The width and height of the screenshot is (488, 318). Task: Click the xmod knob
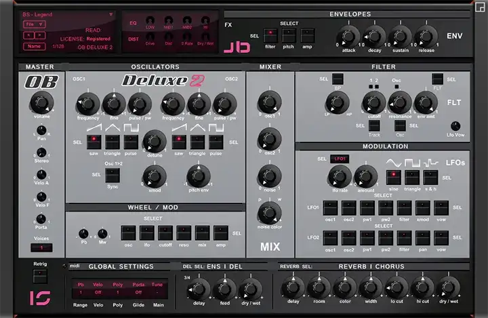coord(155,176)
